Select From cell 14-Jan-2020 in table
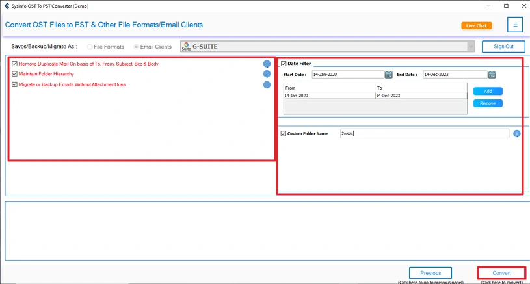 tap(329, 96)
